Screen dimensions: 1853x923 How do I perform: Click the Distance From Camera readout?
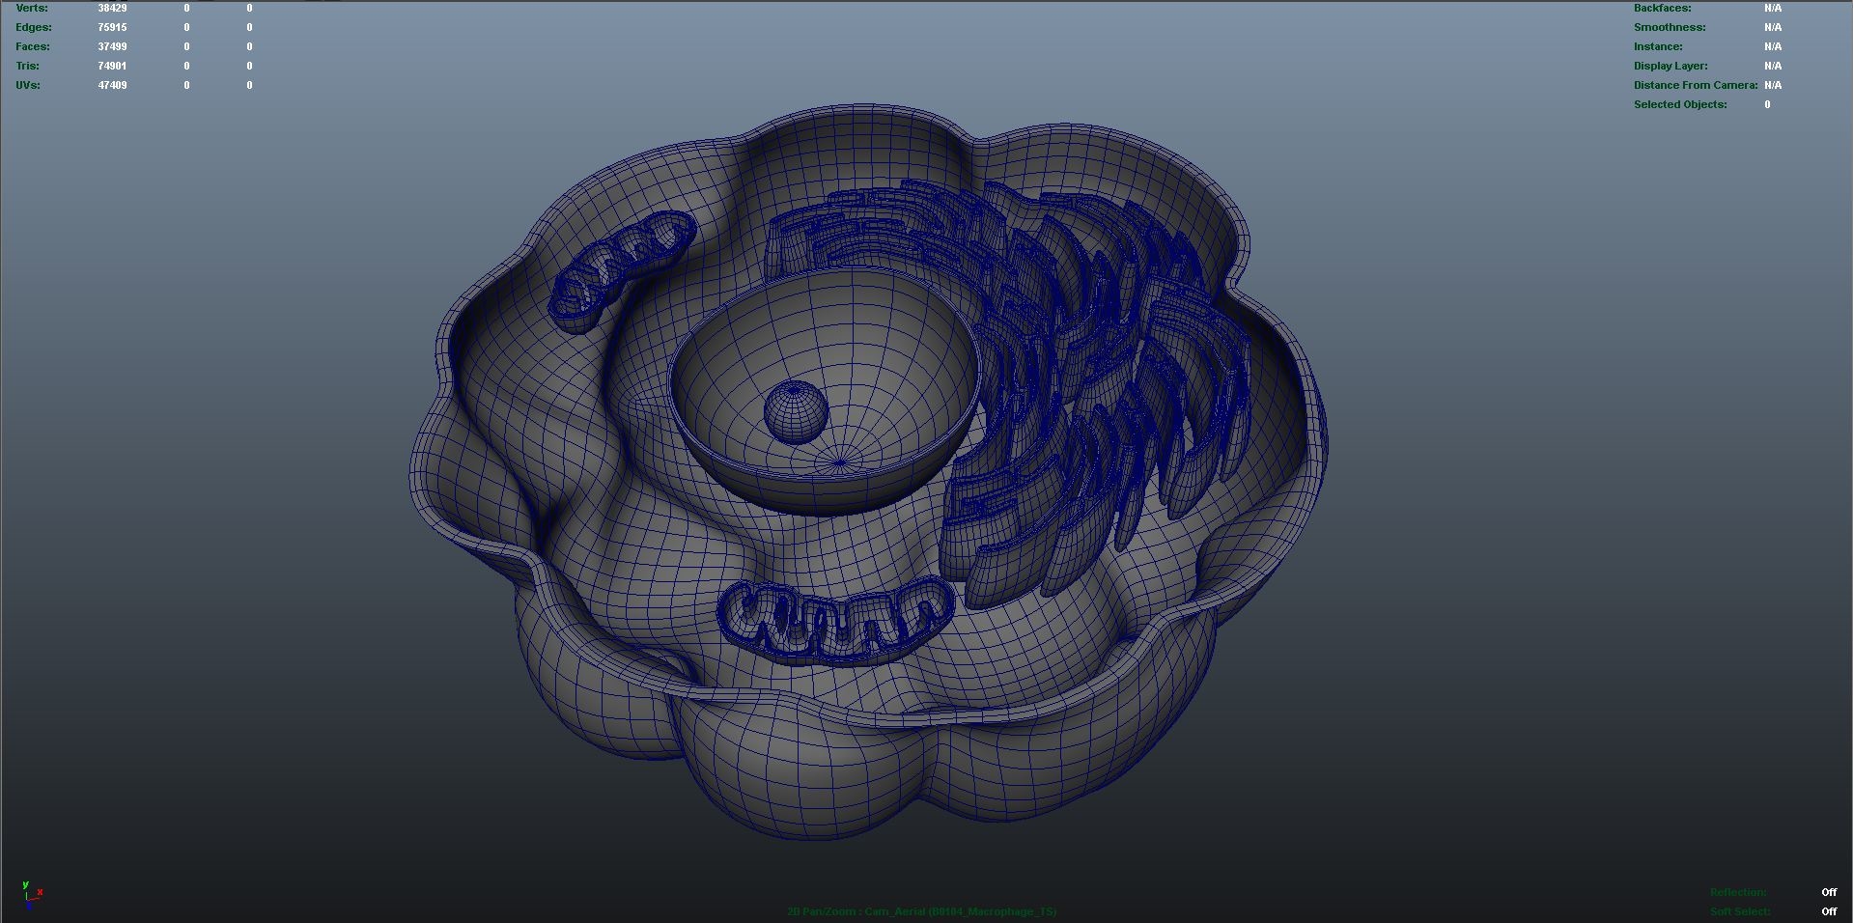1772,84
